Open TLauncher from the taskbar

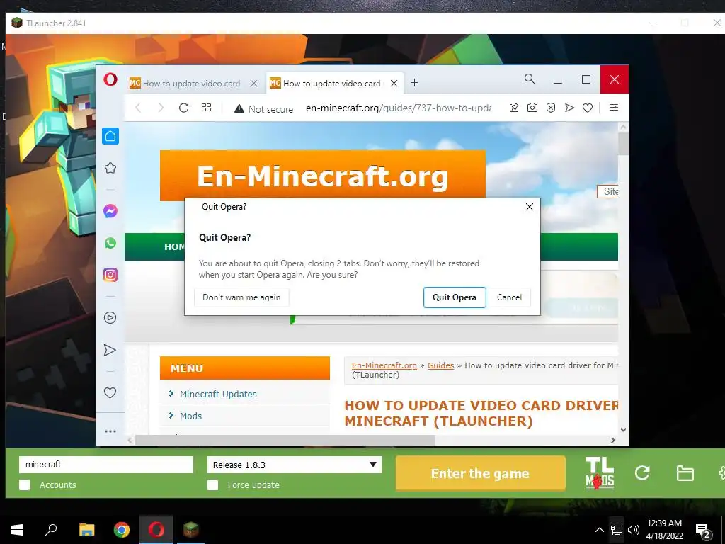pos(190,530)
